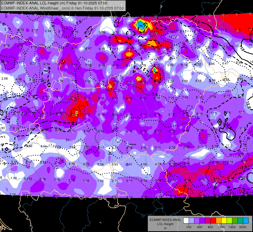Click the wind shear value 7.60
This screenshot has height=232, width=253.
click(x=74, y=65)
